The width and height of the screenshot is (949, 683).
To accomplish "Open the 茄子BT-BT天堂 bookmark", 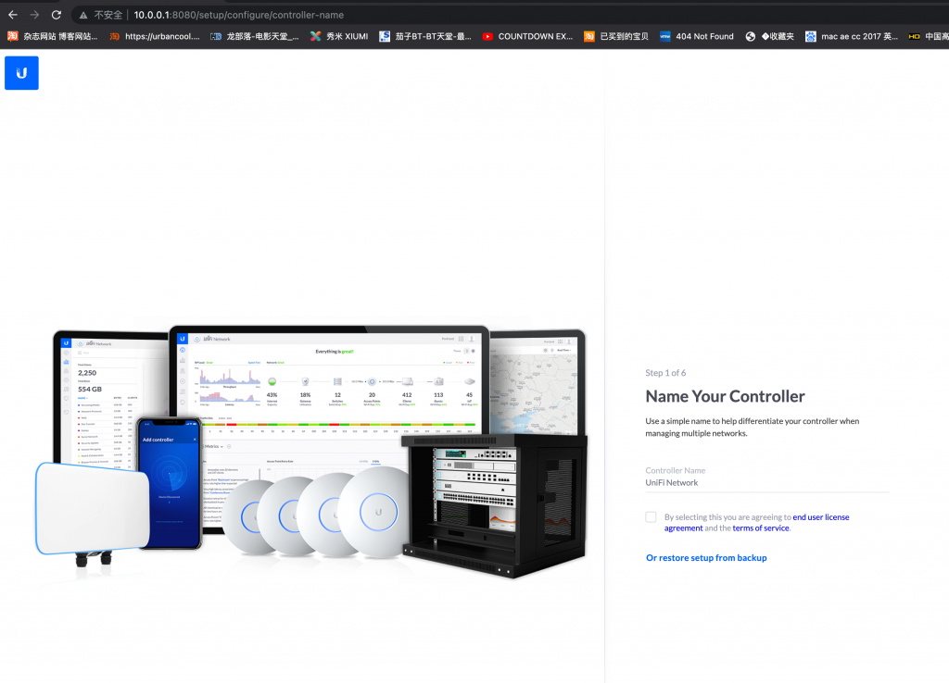I will (x=424, y=36).
